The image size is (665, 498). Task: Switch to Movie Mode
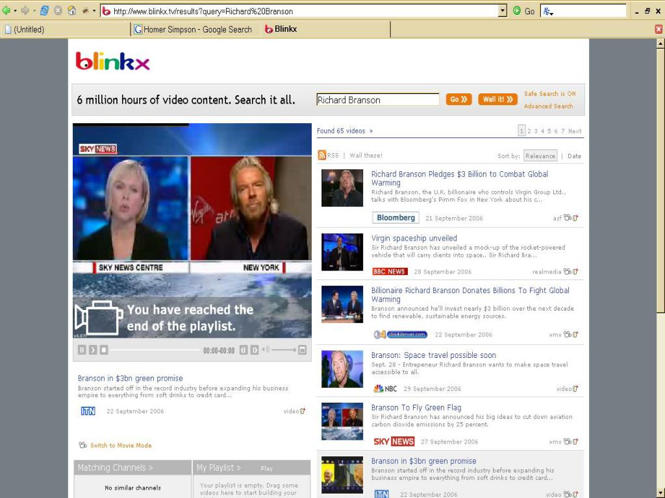(120, 445)
